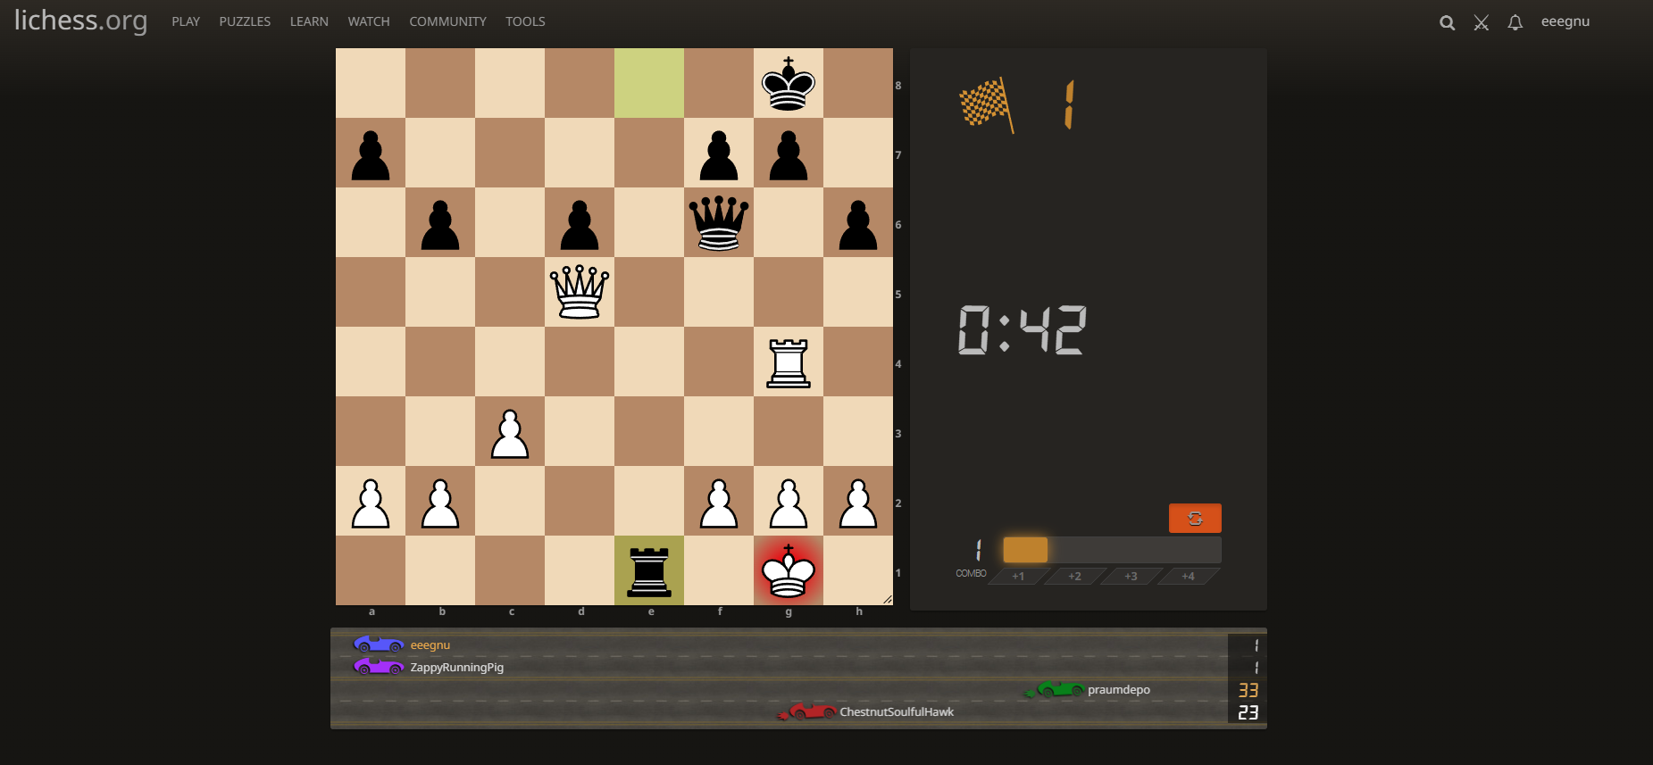The width and height of the screenshot is (1653, 765).
Task: Open the search magnifier icon
Action: tap(1448, 22)
